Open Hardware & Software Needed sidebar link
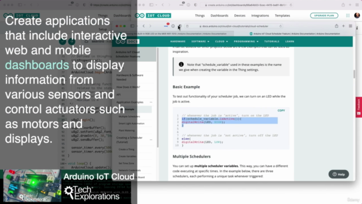The height and width of the screenshot is (204, 362). tap(130, 77)
